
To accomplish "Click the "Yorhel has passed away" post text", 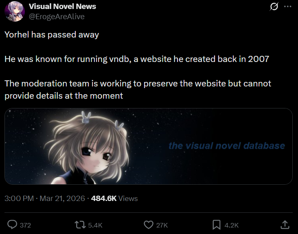I will [x=52, y=35].
